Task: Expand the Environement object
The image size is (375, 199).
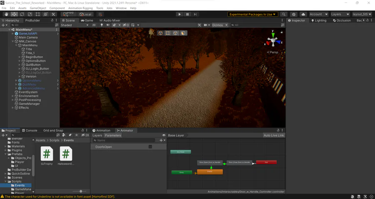Action: (13, 96)
